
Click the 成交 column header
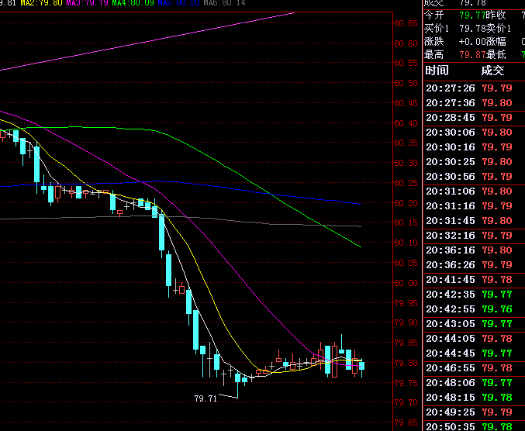492,71
